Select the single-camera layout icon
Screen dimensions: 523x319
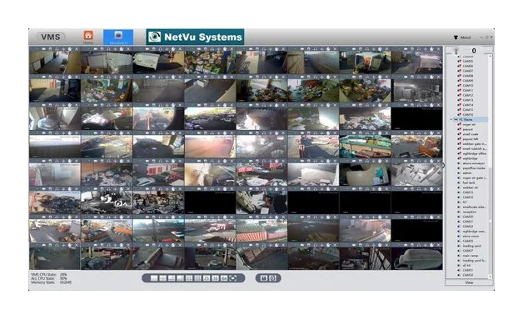click(154, 278)
